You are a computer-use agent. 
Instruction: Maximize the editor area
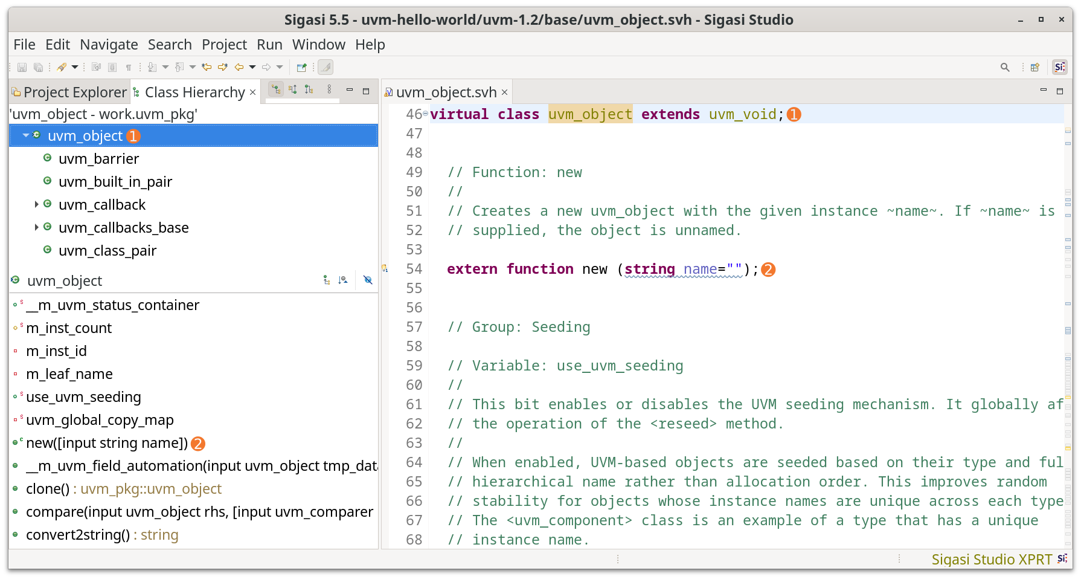1060,91
